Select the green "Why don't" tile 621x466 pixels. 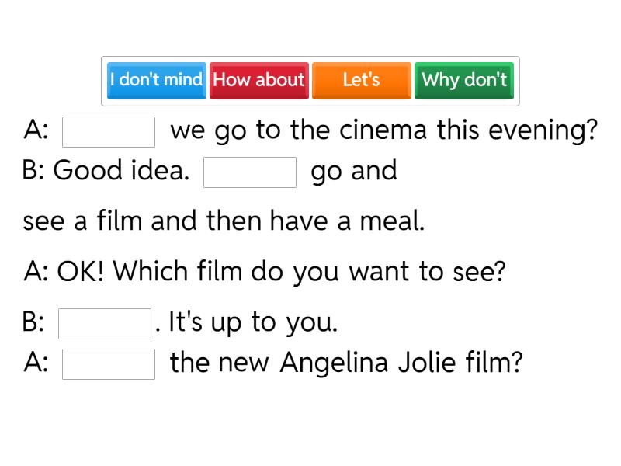(463, 80)
